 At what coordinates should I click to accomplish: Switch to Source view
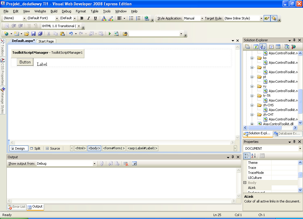(x=53, y=148)
